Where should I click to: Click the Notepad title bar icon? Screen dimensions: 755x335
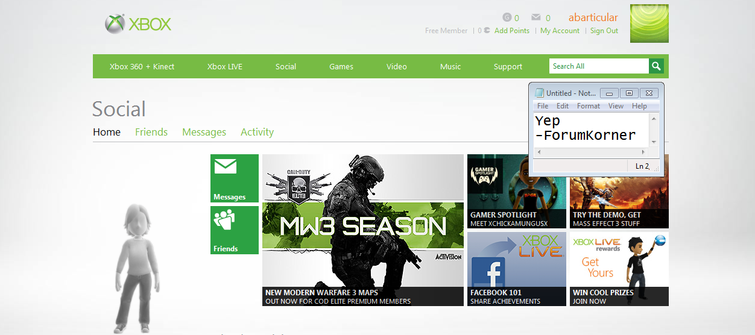[x=539, y=93]
